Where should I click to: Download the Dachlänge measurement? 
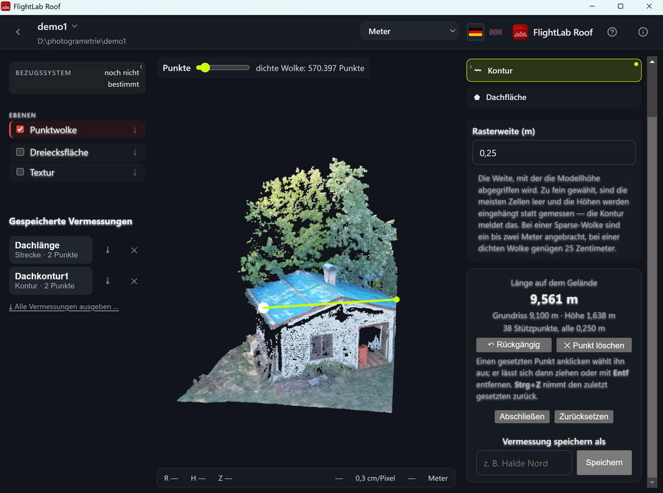point(108,250)
